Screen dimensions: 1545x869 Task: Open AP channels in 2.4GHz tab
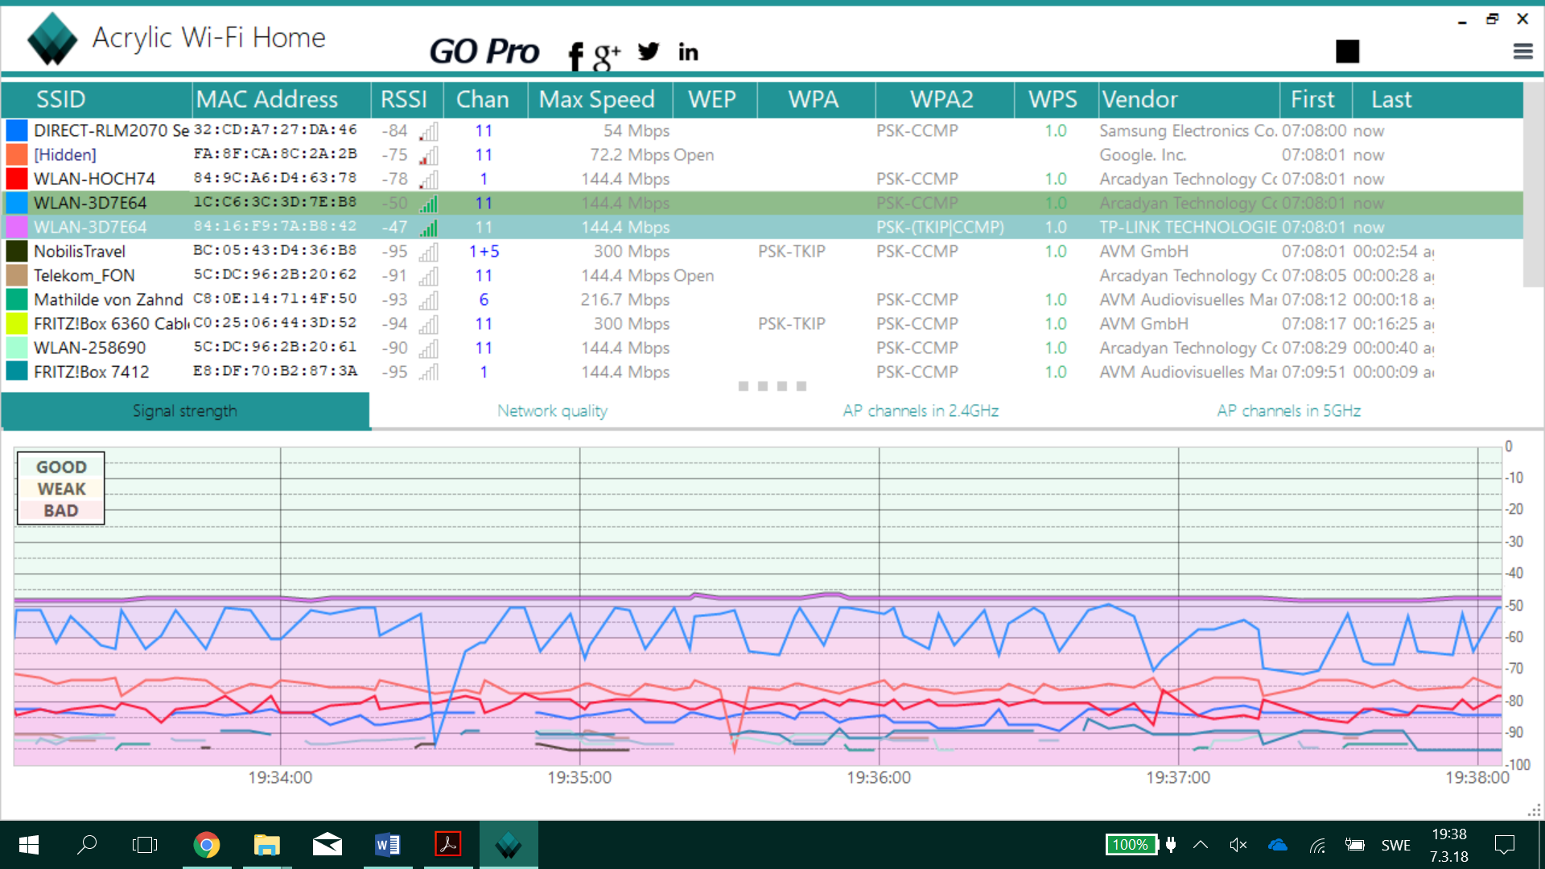pyautogui.click(x=921, y=411)
